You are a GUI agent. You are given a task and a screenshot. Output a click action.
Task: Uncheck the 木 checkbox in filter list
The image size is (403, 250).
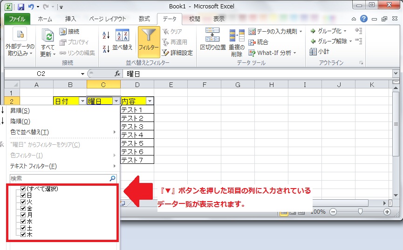[23, 234]
